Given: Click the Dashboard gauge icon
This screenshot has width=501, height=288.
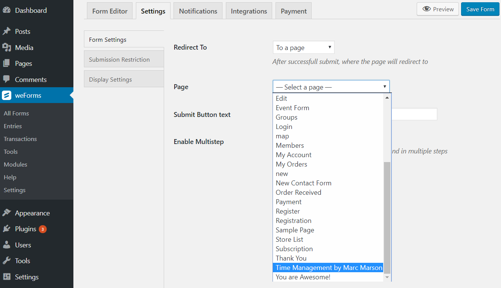Looking at the screenshot, I should [x=6, y=11].
